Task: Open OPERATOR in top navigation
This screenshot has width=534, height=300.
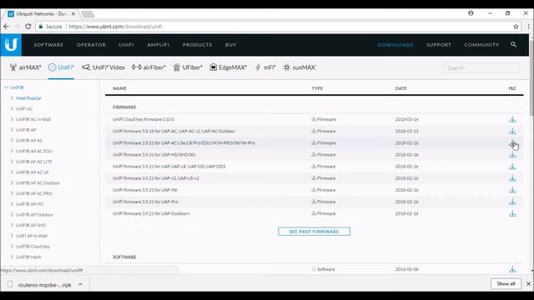Action: tap(91, 45)
